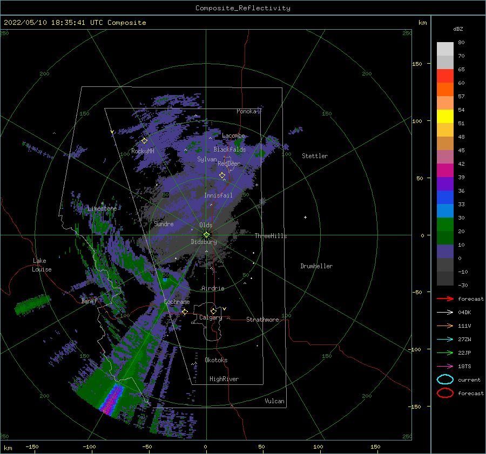Click the red forecast ellipse icon
Screen dimensions: 486x454
(x=445, y=393)
